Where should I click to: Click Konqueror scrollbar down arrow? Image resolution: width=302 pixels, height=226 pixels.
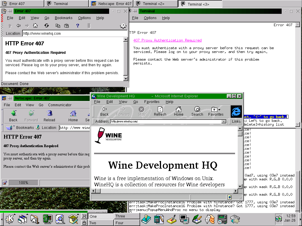[126, 79]
